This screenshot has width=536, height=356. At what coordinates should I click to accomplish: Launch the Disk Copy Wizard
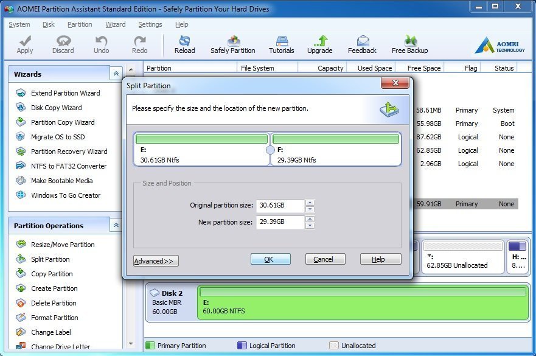point(49,108)
